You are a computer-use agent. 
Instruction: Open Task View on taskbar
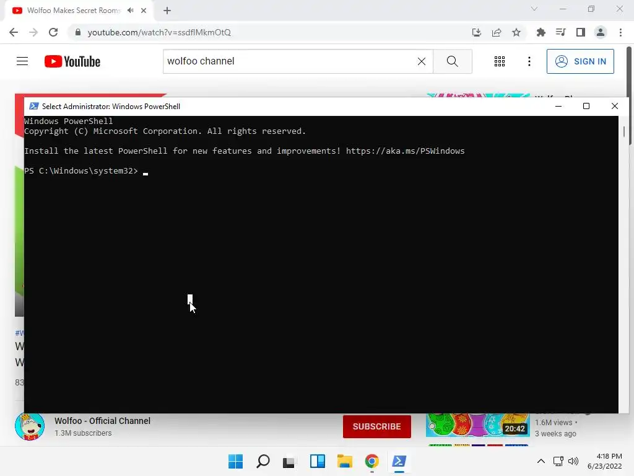[x=290, y=461]
